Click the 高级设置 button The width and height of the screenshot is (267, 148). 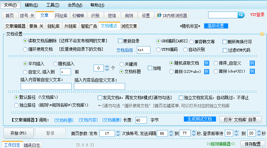click(x=216, y=26)
